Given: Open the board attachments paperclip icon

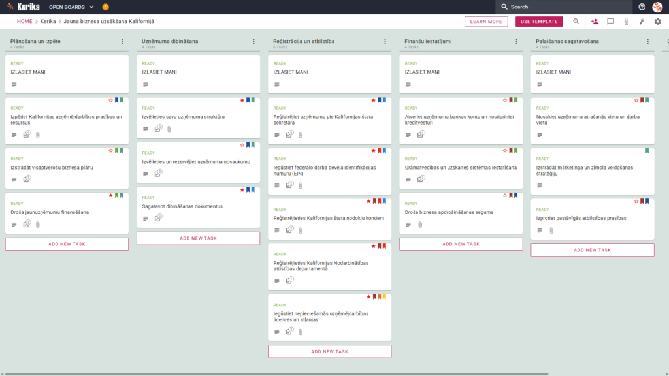Looking at the screenshot, I should coord(627,22).
